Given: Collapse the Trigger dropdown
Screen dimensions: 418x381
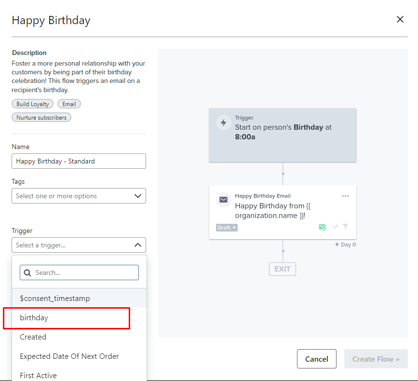Looking at the screenshot, I should click(x=137, y=245).
